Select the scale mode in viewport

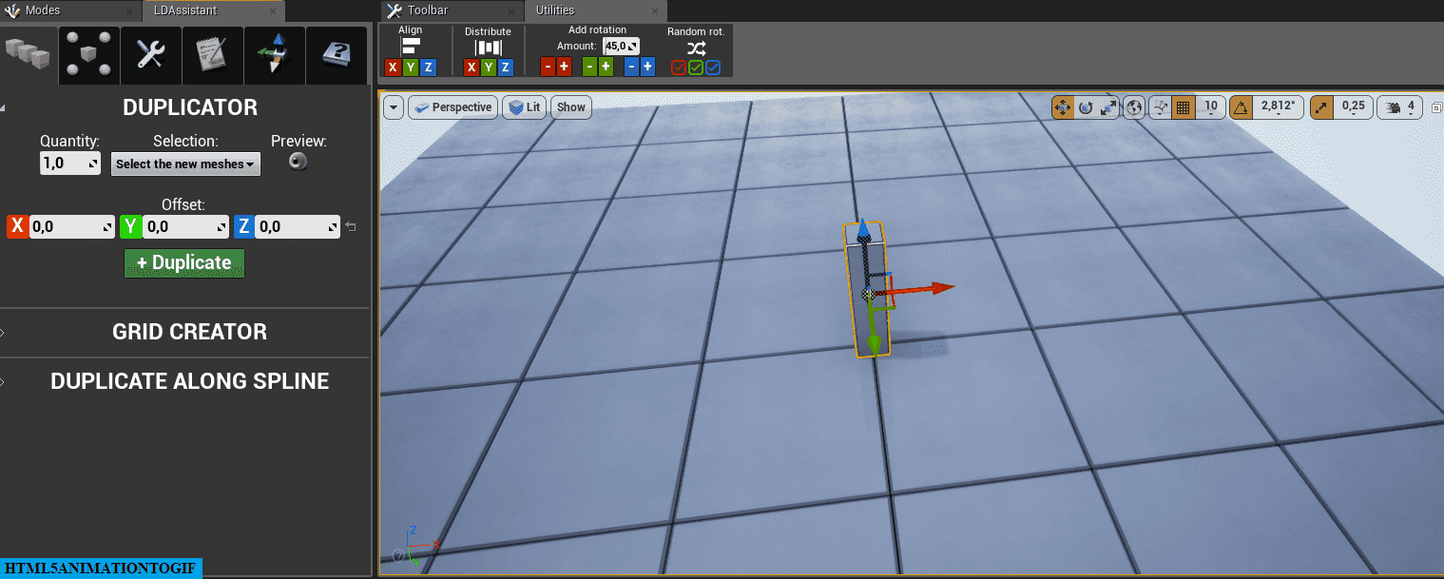pyautogui.click(x=1108, y=107)
